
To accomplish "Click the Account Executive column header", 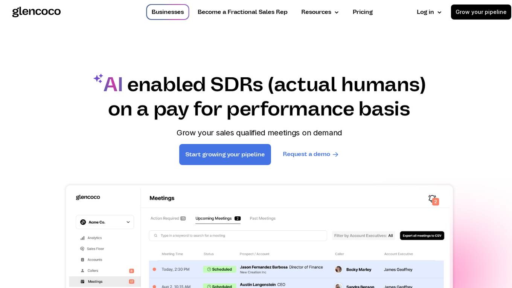I will [398, 254].
